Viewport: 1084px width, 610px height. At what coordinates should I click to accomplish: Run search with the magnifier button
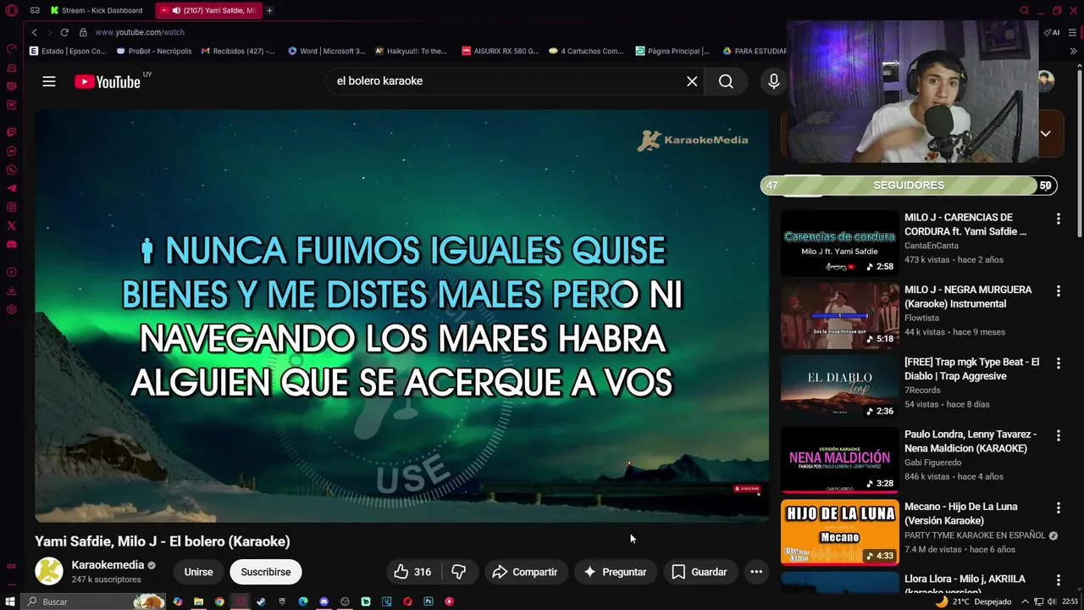point(726,81)
